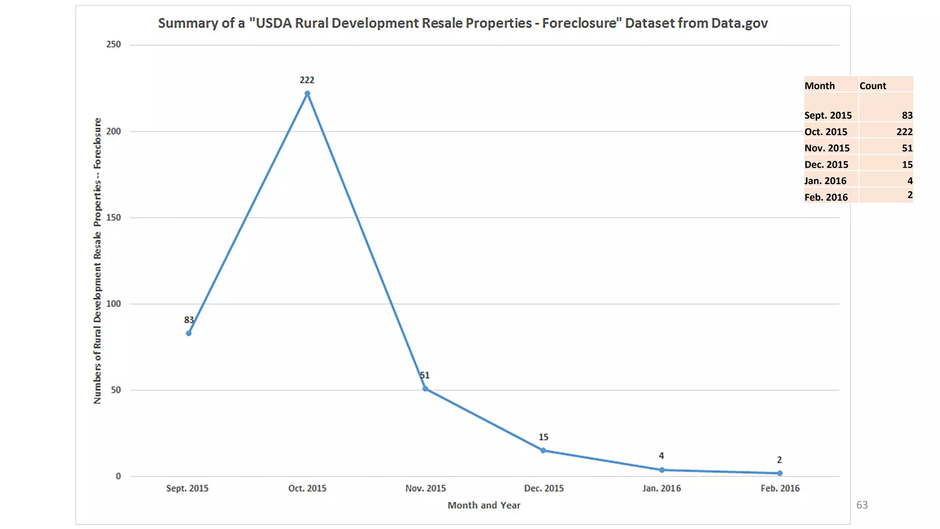Click the Count table header cell
940x529 pixels.
click(873, 86)
